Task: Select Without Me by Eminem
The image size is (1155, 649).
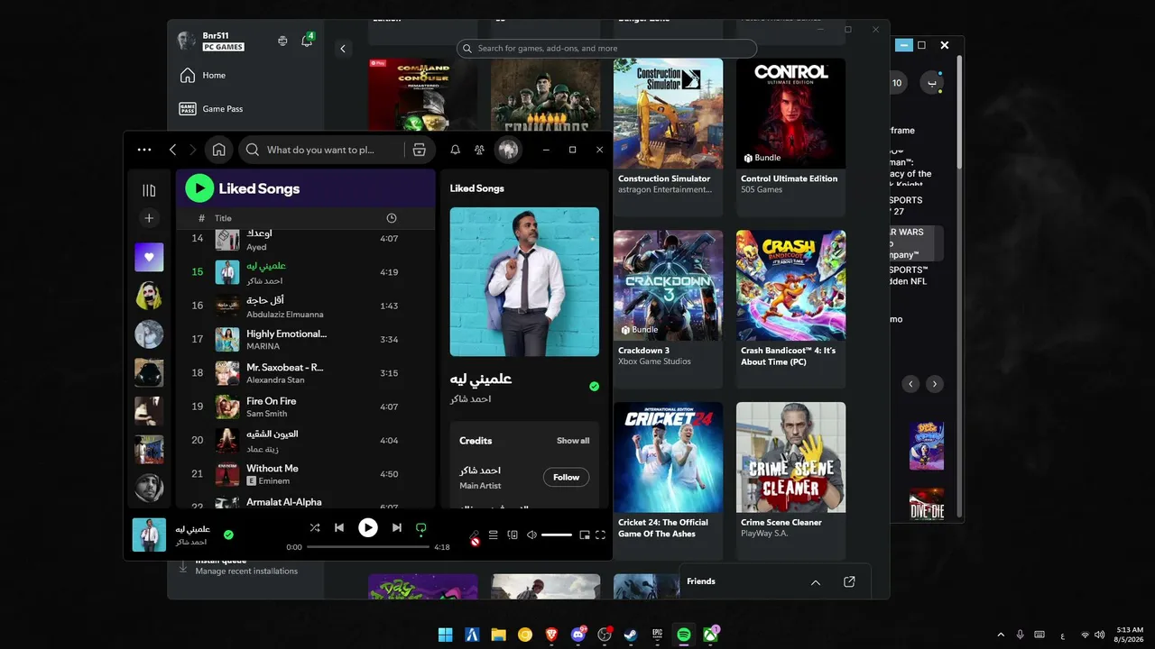Action: 305,474
